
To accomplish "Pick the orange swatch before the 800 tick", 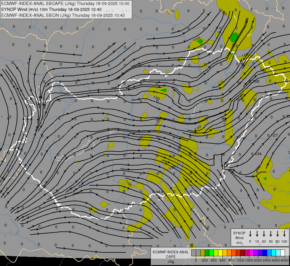I will point(229,253).
